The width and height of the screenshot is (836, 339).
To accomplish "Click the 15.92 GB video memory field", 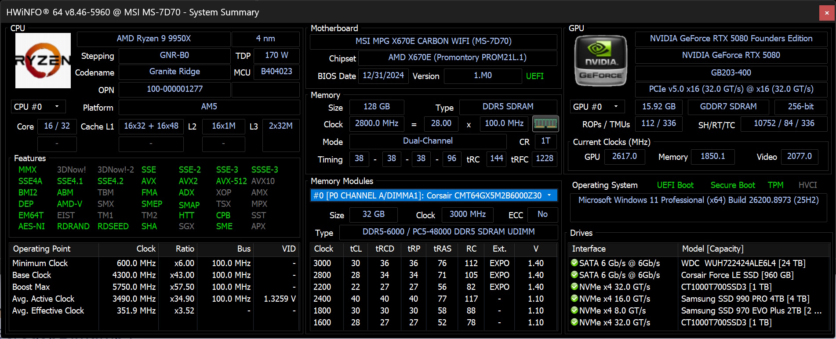I will 659,107.
